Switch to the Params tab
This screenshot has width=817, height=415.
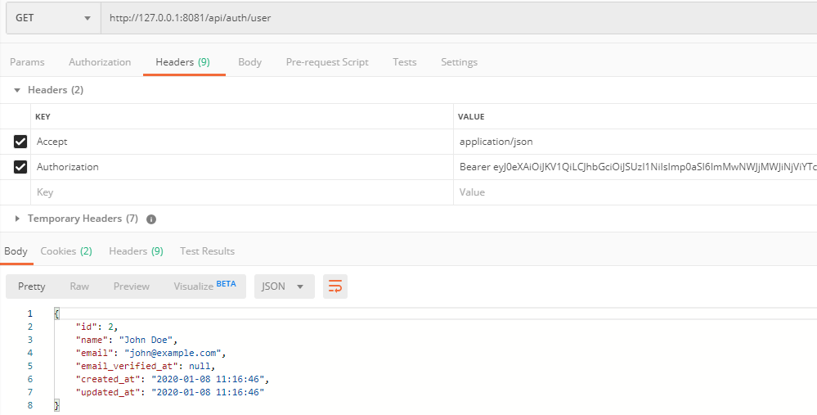click(x=27, y=62)
